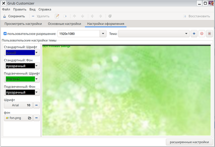215x147 pixels.
Task: Click the прозрачный swatch under Стандартный: Фон
Action: coord(20,66)
